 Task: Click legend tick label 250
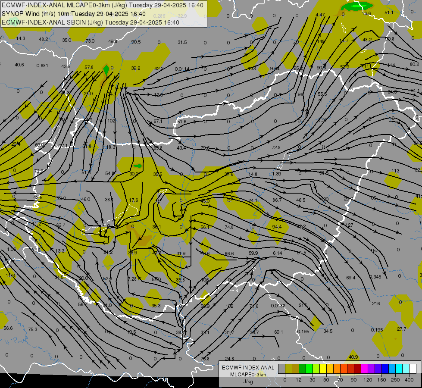(x=395, y=380)
